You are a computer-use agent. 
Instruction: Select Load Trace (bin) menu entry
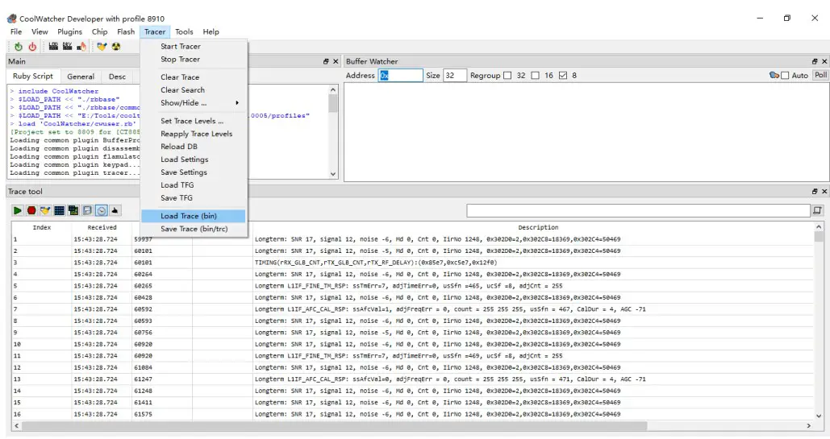pyautogui.click(x=189, y=216)
